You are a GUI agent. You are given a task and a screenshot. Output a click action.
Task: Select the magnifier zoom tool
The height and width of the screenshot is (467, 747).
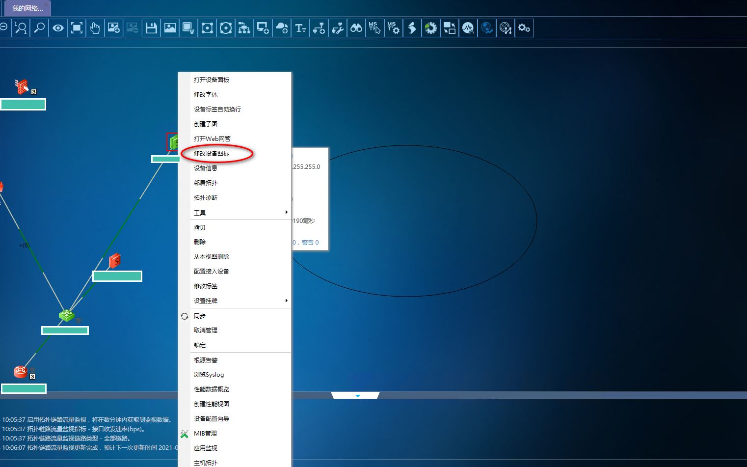coord(39,28)
